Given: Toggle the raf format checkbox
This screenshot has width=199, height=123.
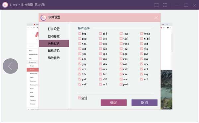Looking at the screenshot, I should (x=121, y=69).
